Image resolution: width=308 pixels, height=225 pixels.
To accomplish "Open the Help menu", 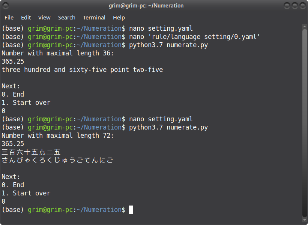I will click(119, 18).
